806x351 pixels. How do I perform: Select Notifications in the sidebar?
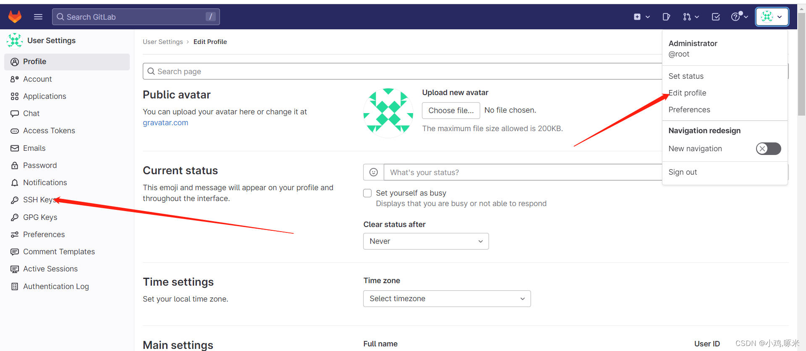45,182
